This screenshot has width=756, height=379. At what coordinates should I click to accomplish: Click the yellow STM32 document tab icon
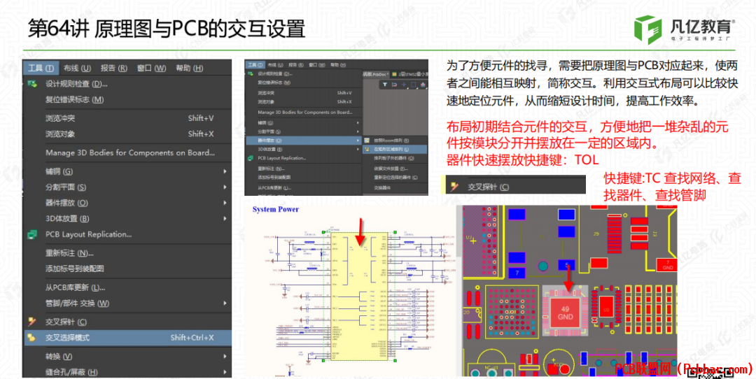395,74
